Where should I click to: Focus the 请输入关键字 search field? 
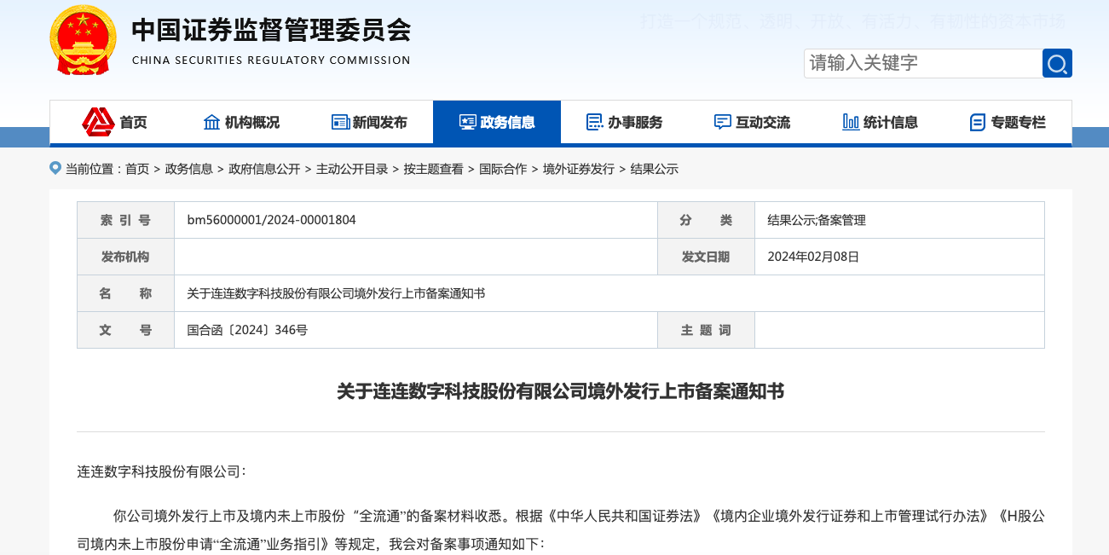click(x=923, y=63)
